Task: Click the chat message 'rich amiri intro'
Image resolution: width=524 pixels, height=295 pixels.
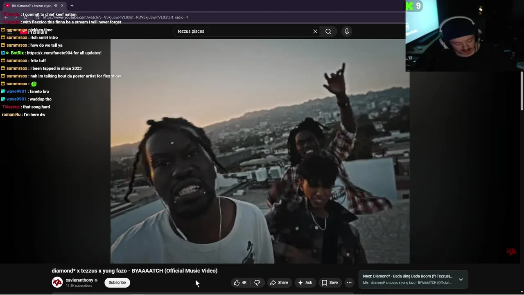Action: pos(44,38)
